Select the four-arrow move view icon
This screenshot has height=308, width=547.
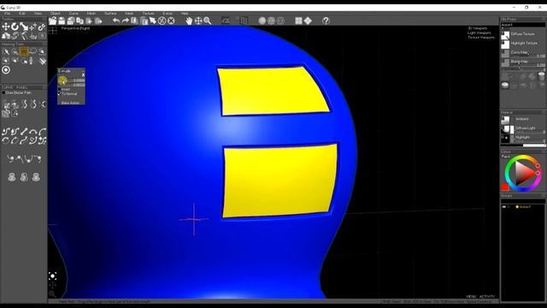[x=198, y=21]
